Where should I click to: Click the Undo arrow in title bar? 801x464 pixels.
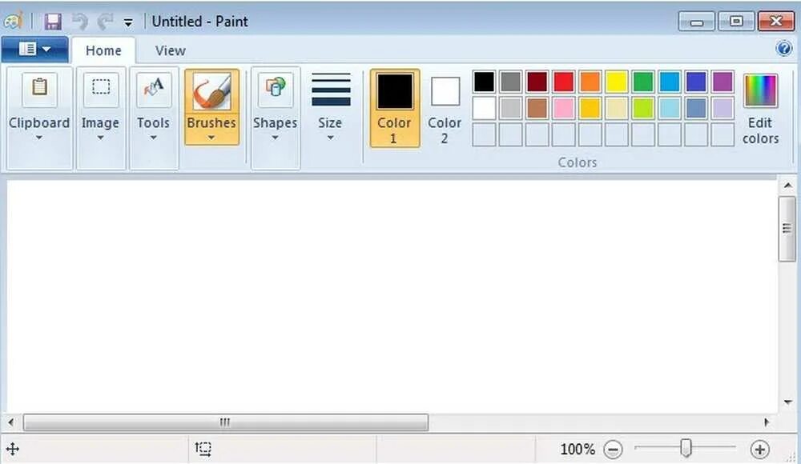click(79, 22)
